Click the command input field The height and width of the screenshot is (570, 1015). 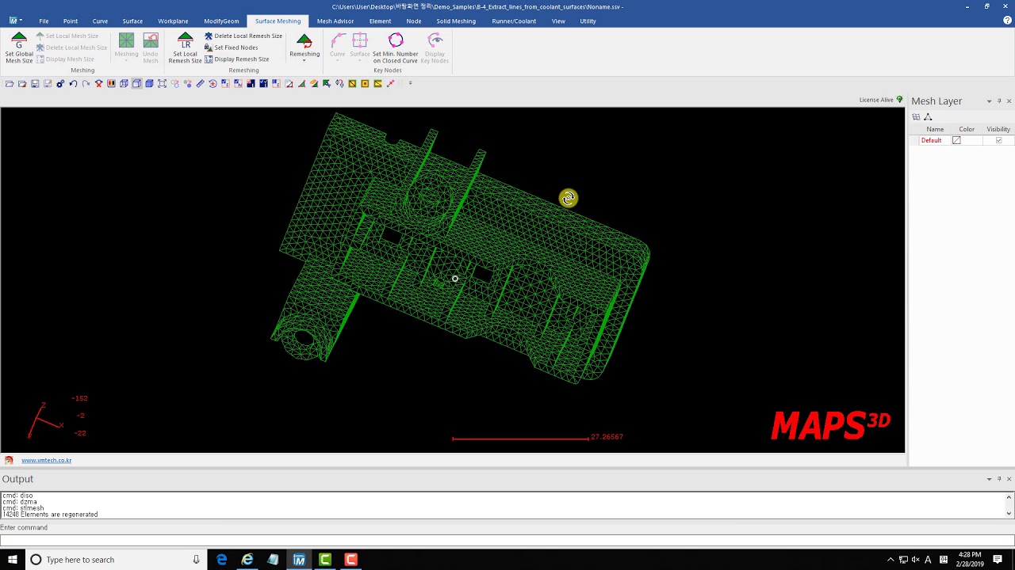click(x=507, y=541)
